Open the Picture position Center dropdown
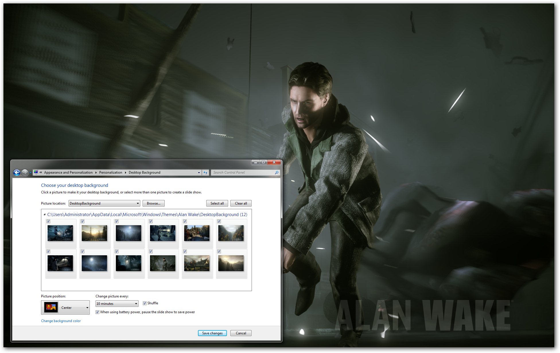The width and height of the screenshot is (560, 353). [x=65, y=307]
